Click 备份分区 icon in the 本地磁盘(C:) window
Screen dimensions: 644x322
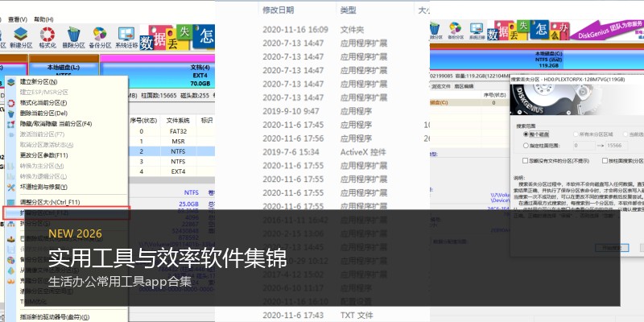point(455,31)
